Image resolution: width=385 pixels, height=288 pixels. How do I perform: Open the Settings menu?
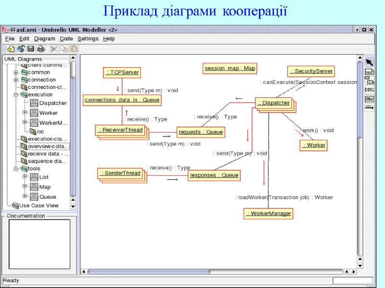[x=89, y=39]
